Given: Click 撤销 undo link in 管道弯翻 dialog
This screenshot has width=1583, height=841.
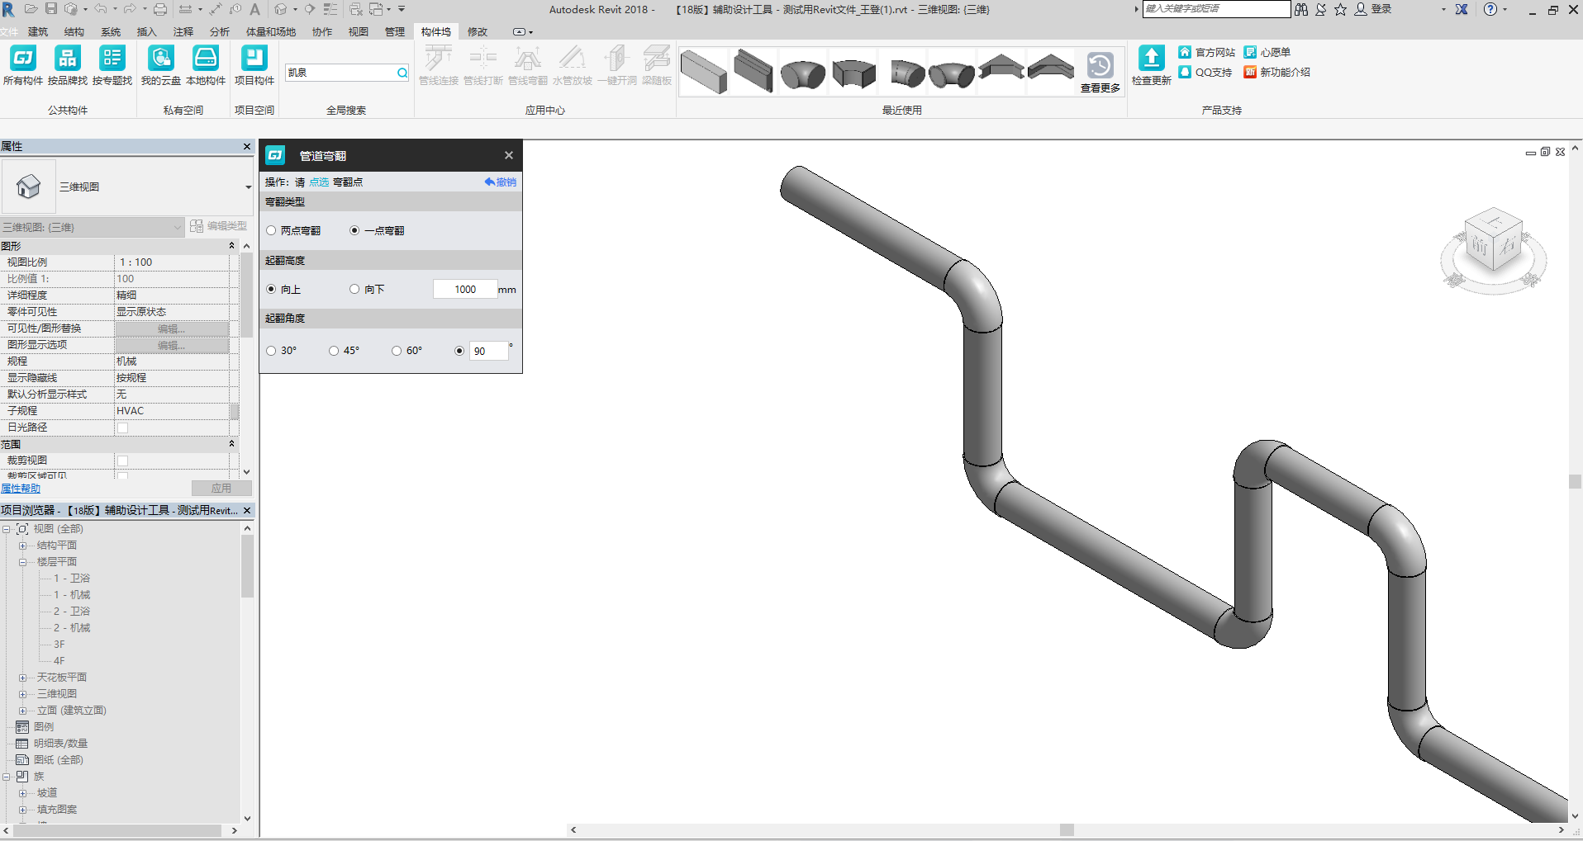Looking at the screenshot, I should [501, 182].
